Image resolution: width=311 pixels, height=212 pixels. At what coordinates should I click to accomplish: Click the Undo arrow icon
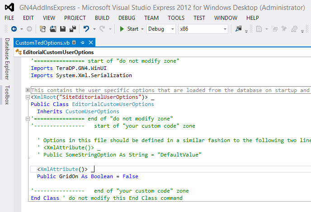[86, 29]
